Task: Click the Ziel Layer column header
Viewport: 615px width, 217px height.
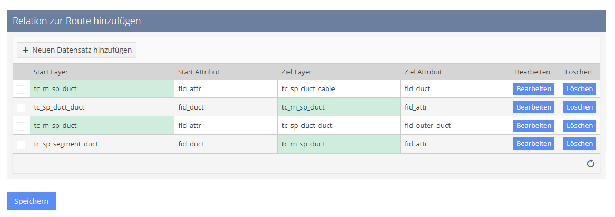Action: click(x=297, y=72)
